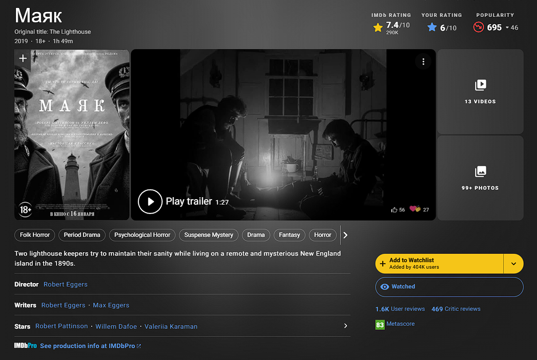The height and width of the screenshot is (360, 537).
Task: Click the 2019 release year link
Action: tap(21, 41)
